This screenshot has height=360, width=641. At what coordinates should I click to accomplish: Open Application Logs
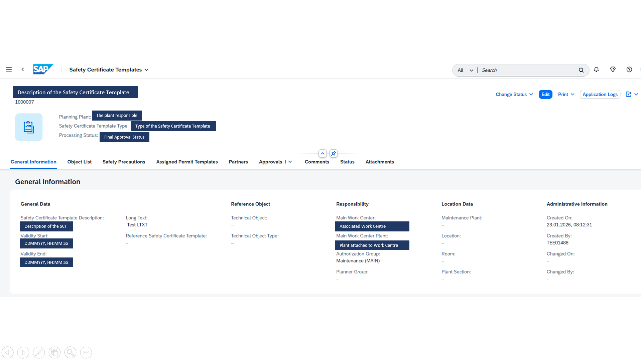tap(600, 95)
